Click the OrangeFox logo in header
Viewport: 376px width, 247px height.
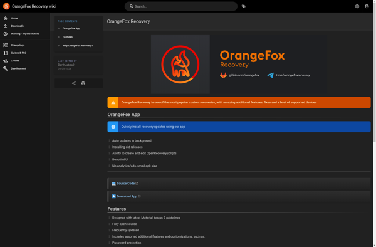click(6, 6)
